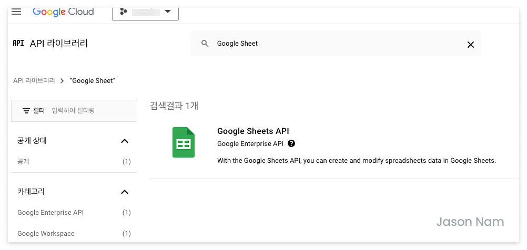
Task: Click the 검색결과 1개 results count
Action: pos(174,106)
